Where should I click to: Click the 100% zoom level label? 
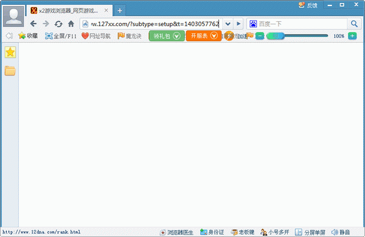click(x=339, y=36)
